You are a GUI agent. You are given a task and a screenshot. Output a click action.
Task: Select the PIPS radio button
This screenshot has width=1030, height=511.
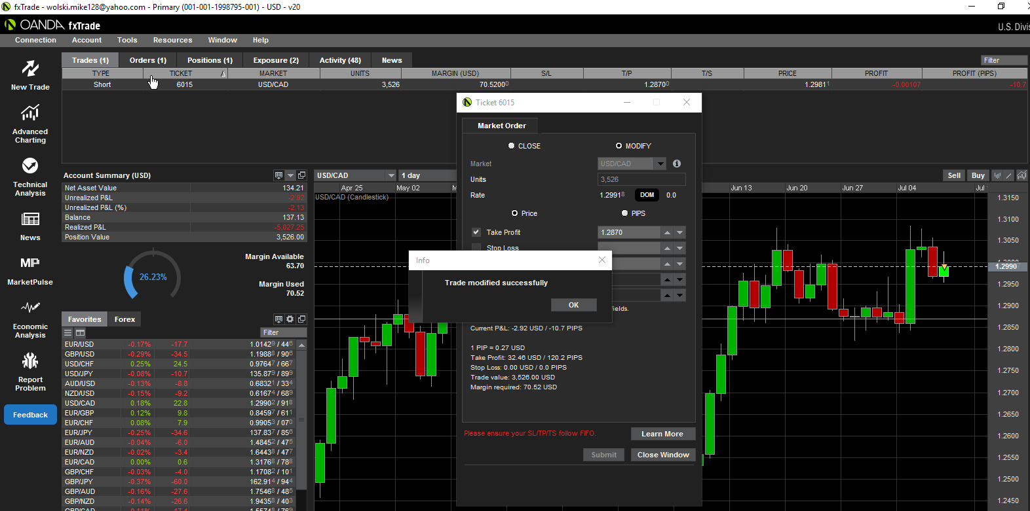624,213
